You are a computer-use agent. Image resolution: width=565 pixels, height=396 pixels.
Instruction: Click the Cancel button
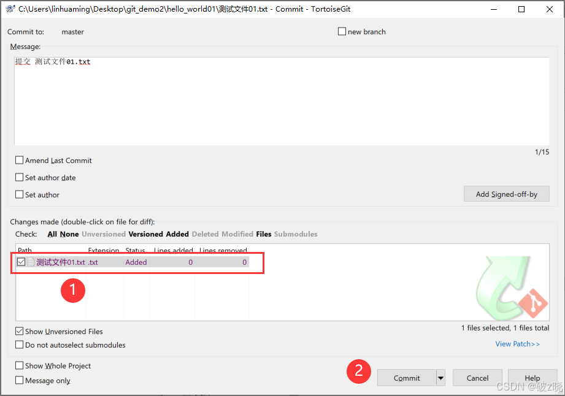pyautogui.click(x=477, y=378)
